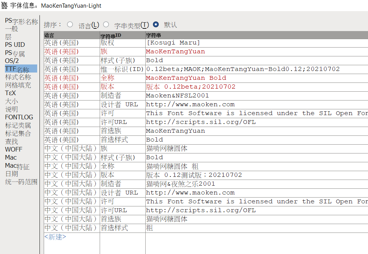Switch to the 一般 section
The image size is (368, 254).
click(11, 29)
